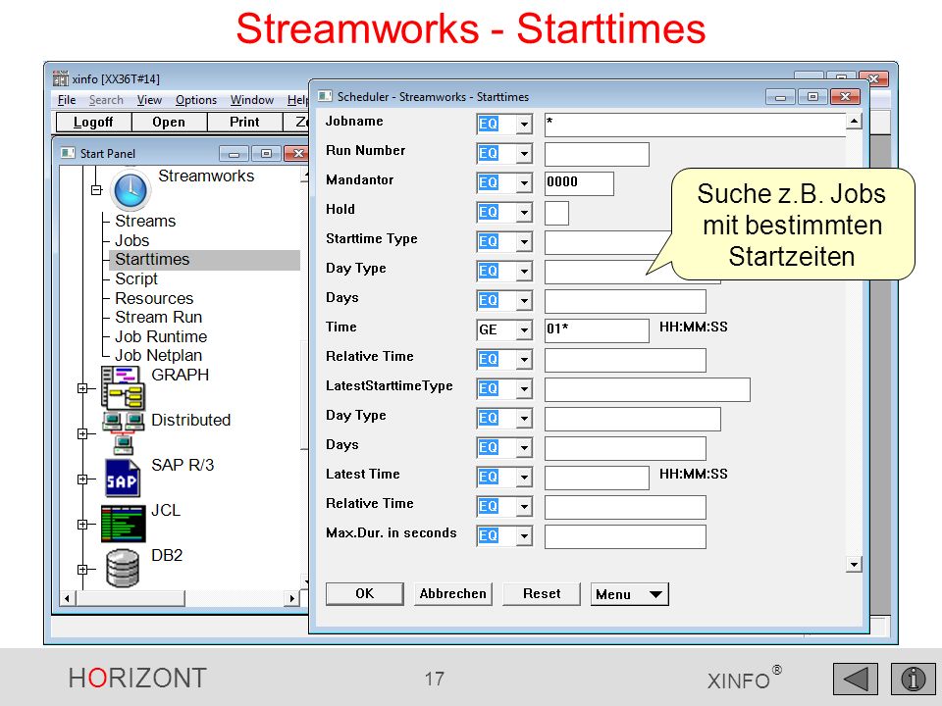Open the Options menu

tap(196, 100)
